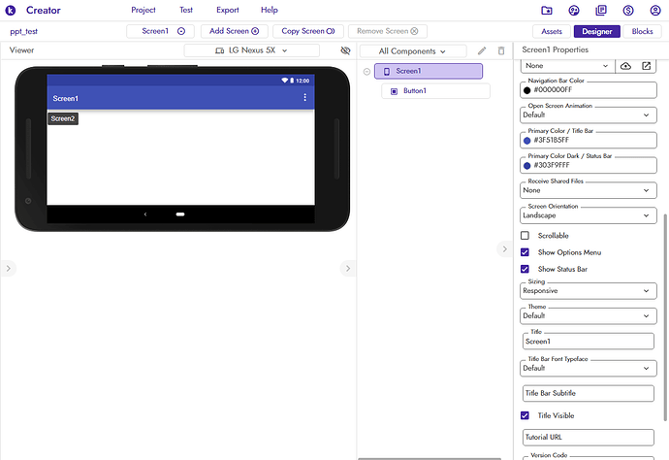Click the Button1 component icon in tree
This screenshot has width=669, height=460.
tap(395, 91)
